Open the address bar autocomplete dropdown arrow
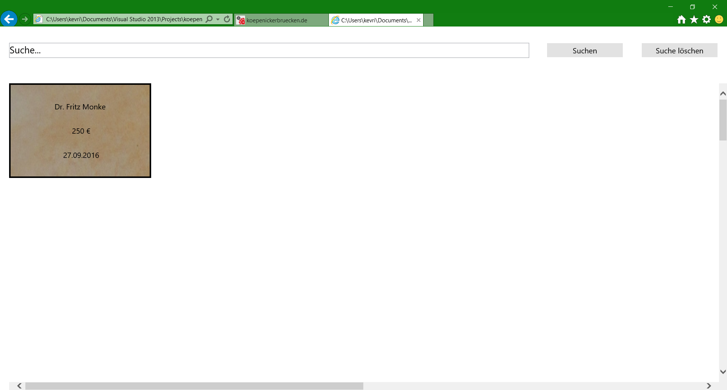This screenshot has height=390, width=727. pos(218,19)
